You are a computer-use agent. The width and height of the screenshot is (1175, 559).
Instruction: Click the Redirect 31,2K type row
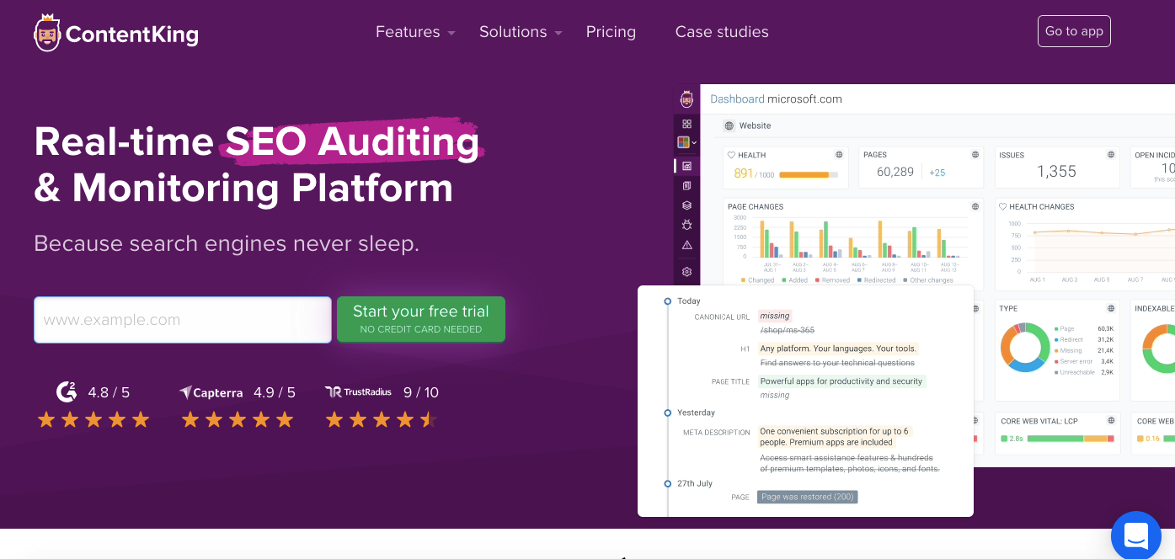[x=1083, y=339]
